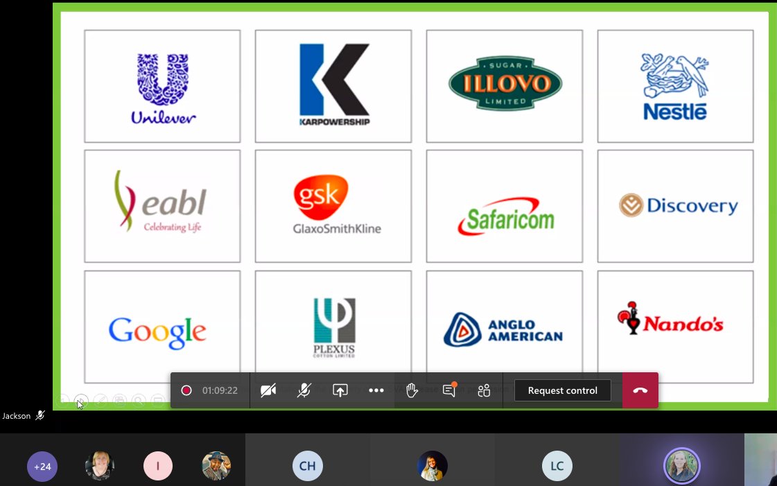Select participant avatar with initial I
777x486 pixels.
(x=158, y=466)
